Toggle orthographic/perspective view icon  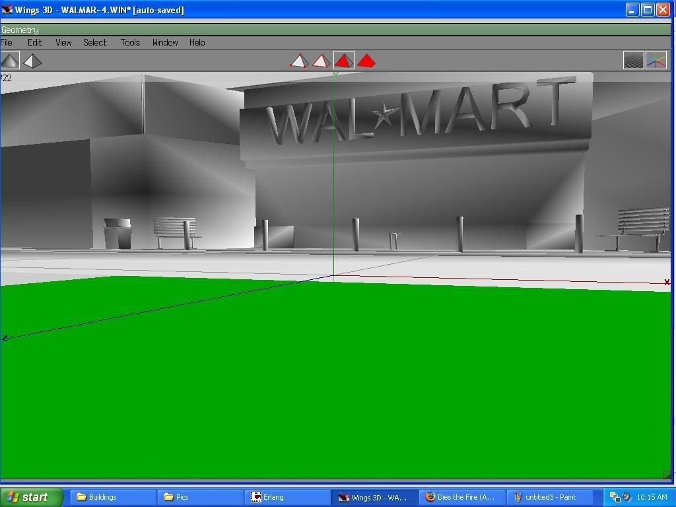[32, 61]
